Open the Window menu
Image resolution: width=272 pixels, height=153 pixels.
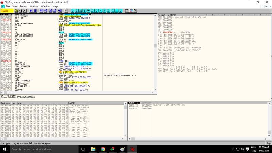pyautogui.click(x=46, y=6)
